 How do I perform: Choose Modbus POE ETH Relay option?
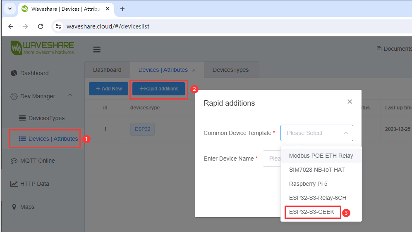[321, 156]
